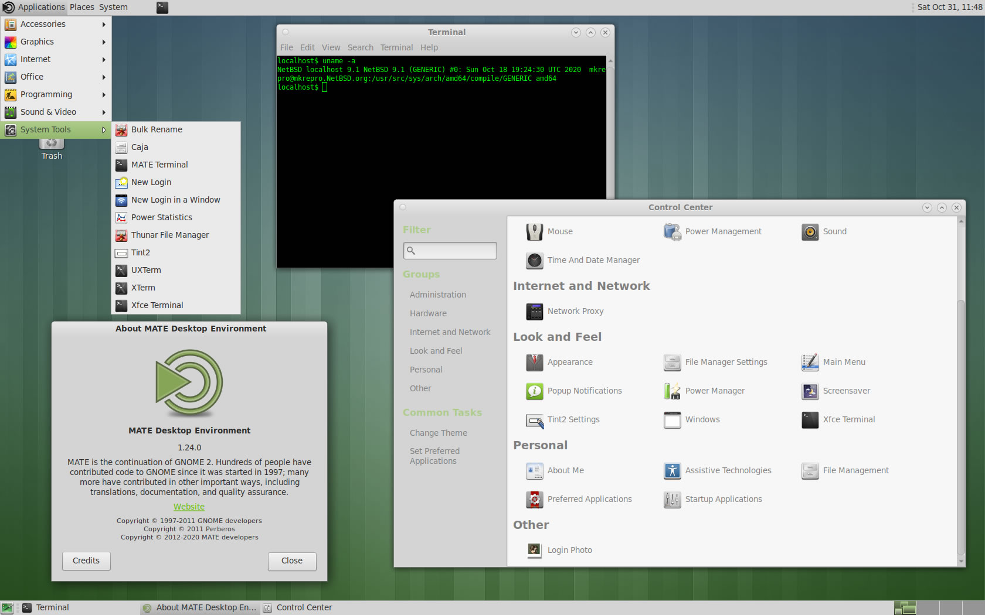Viewport: 985px width, 615px height.
Task: Open the Places menu in top panel
Action: 82,7
